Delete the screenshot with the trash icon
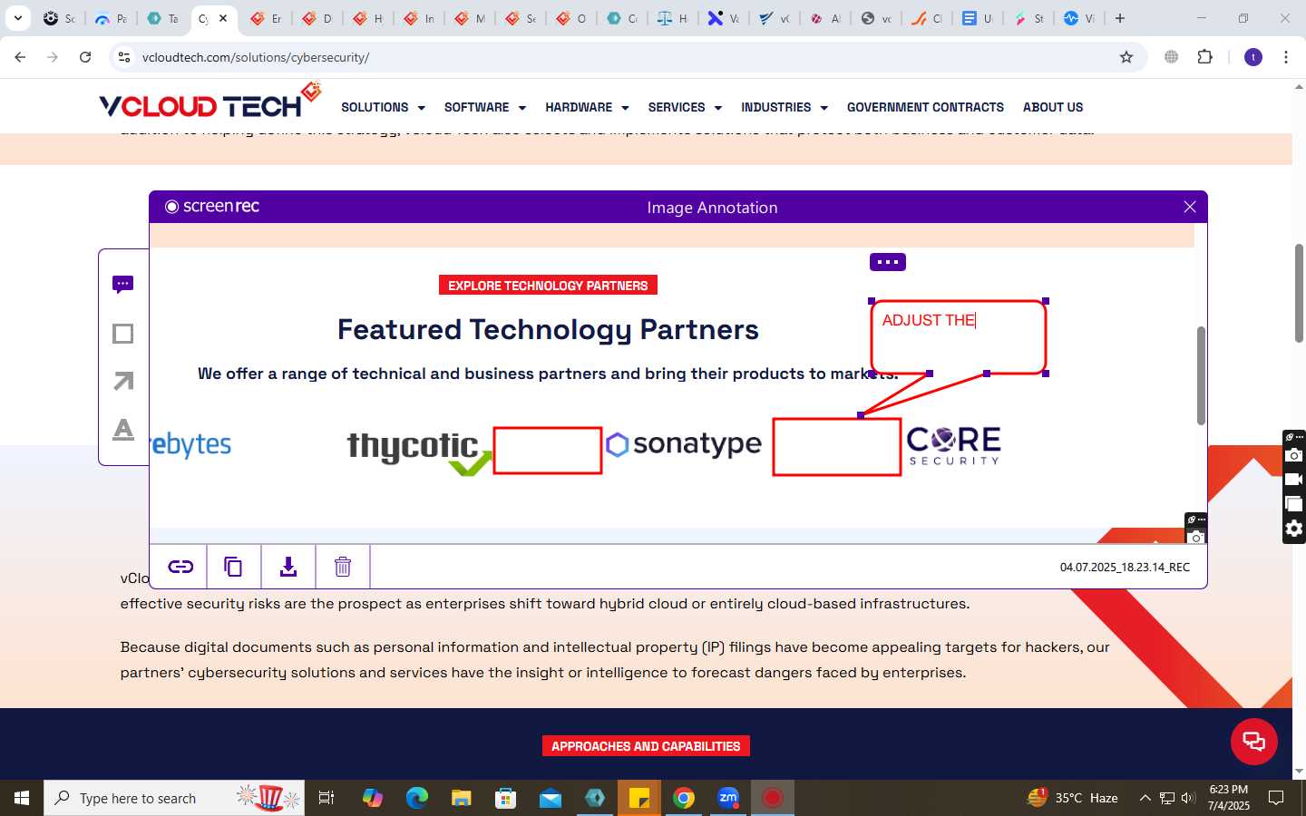The width and height of the screenshot is (1306, 816). coord(343,567)
